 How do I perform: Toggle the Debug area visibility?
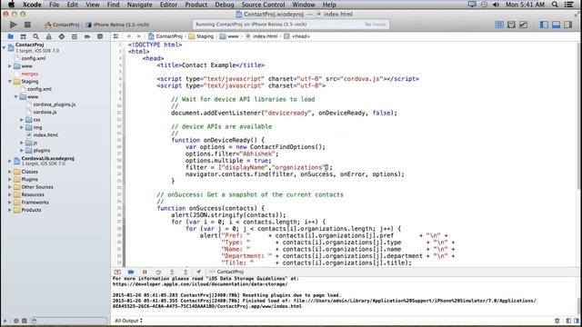coord(556,25)
